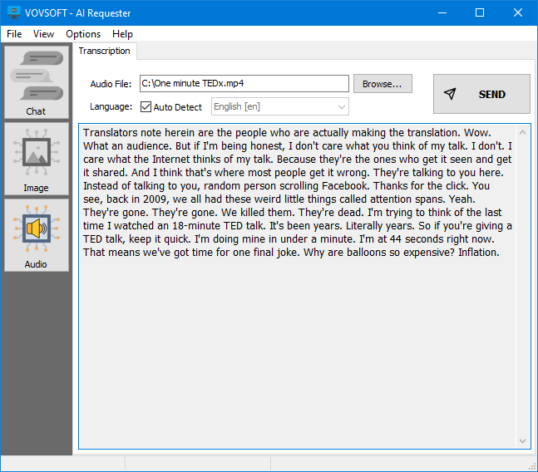Open the Chat panel icon

coord(36,81)
